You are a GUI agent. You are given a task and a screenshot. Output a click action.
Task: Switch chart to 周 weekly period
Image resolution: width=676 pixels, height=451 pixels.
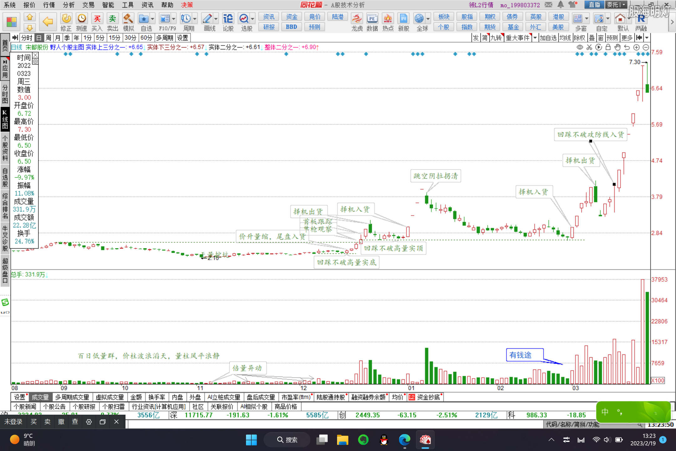[x=48, y=38]
